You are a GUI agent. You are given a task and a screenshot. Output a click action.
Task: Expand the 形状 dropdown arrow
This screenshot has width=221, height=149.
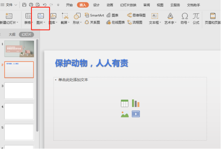[x=81, y=23]
